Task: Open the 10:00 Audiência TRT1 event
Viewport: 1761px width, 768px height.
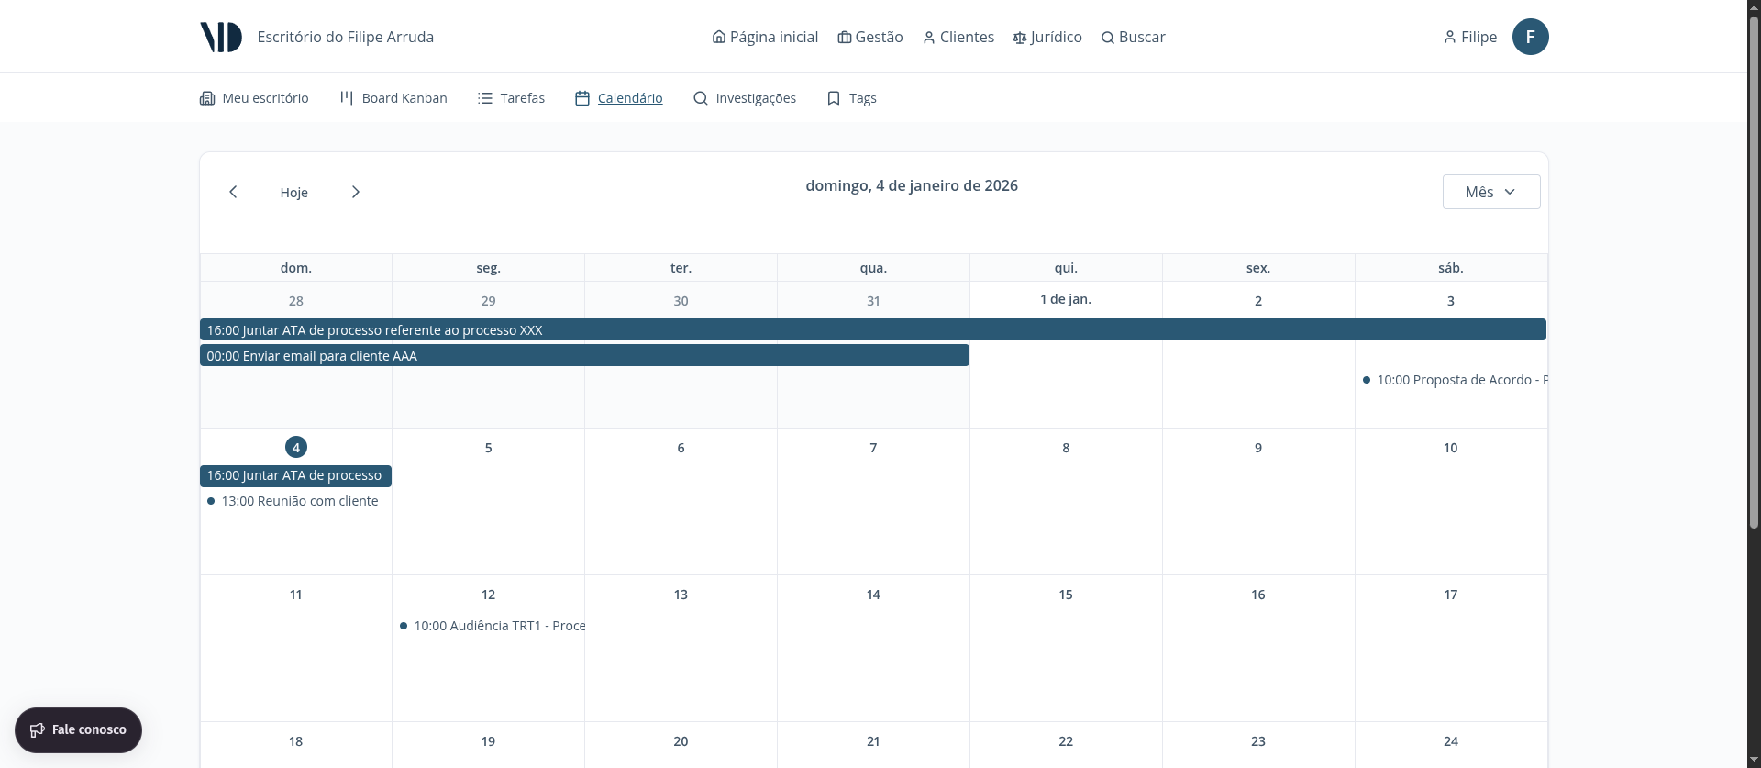Action: [x=498, y=626]
